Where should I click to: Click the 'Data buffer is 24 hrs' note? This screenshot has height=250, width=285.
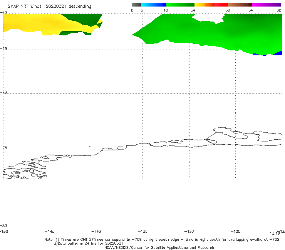pyautogui.click(x=88, y=243)
